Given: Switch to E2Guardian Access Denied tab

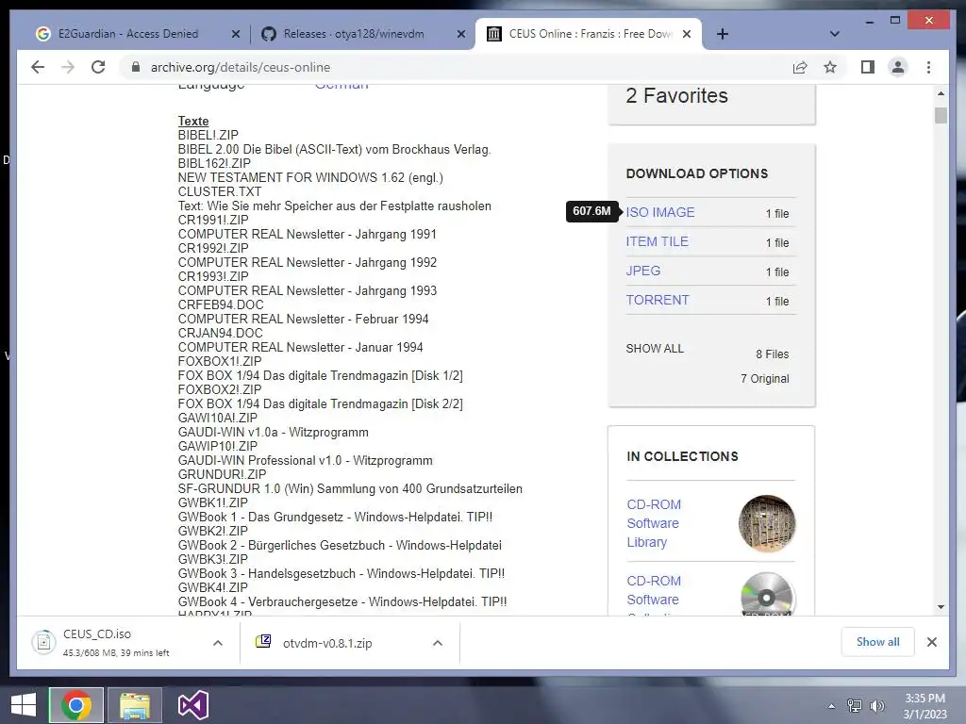Looking at the screenshot, I should pos(128,34).
